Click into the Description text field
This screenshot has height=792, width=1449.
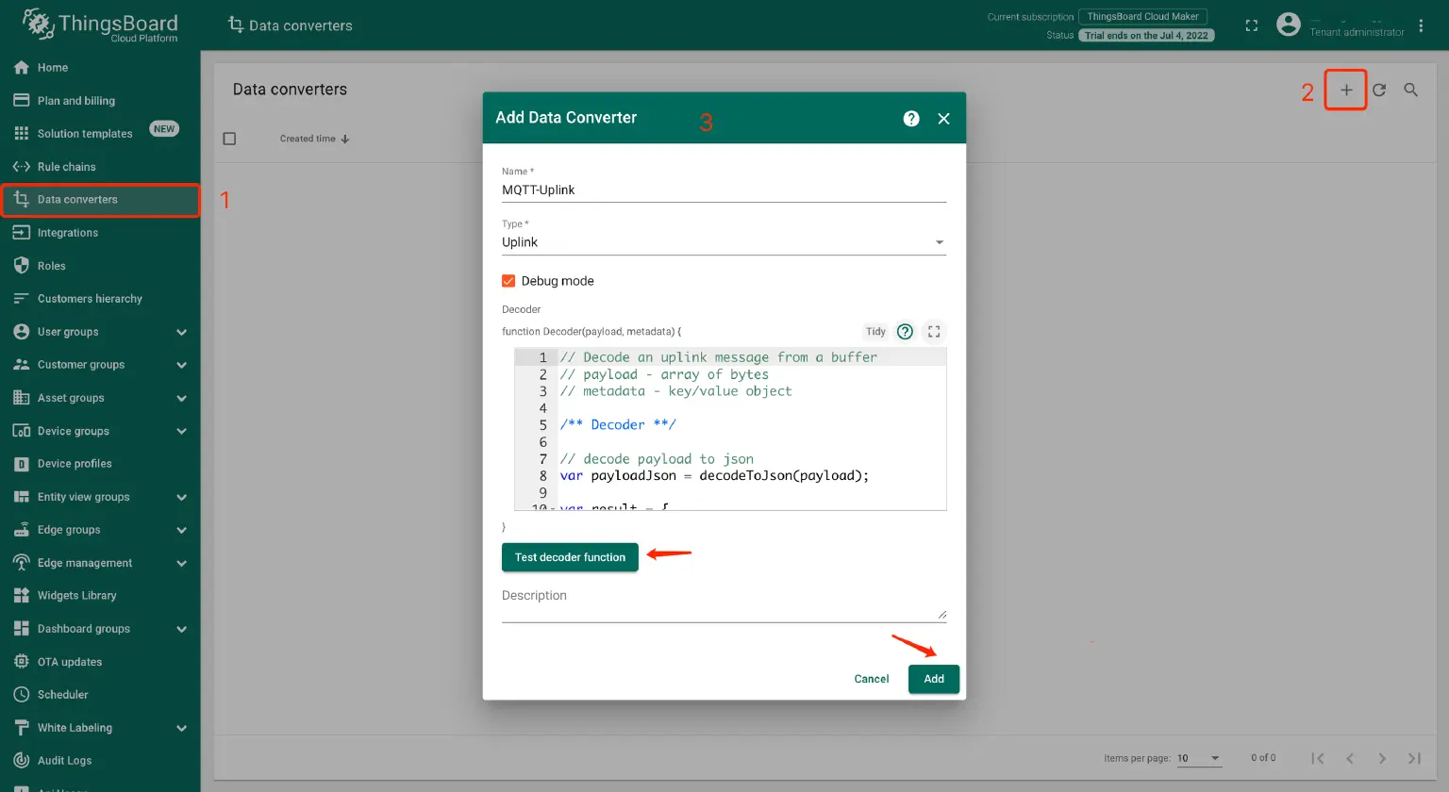tap(723, 608)
